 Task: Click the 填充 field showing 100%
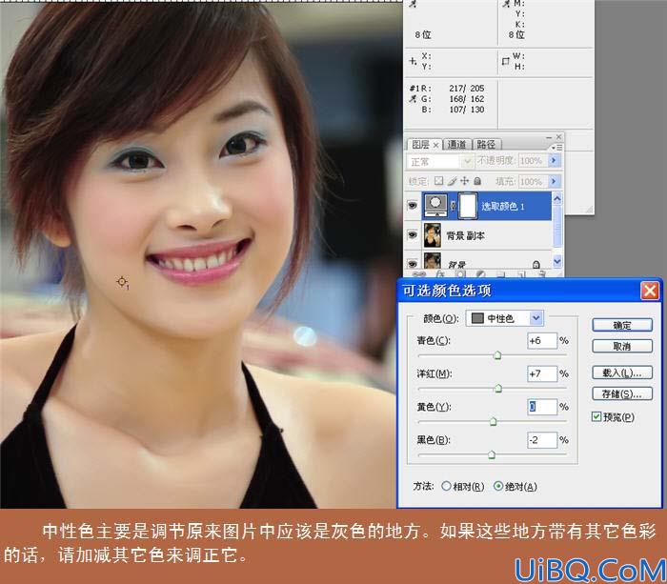point(532,182)
